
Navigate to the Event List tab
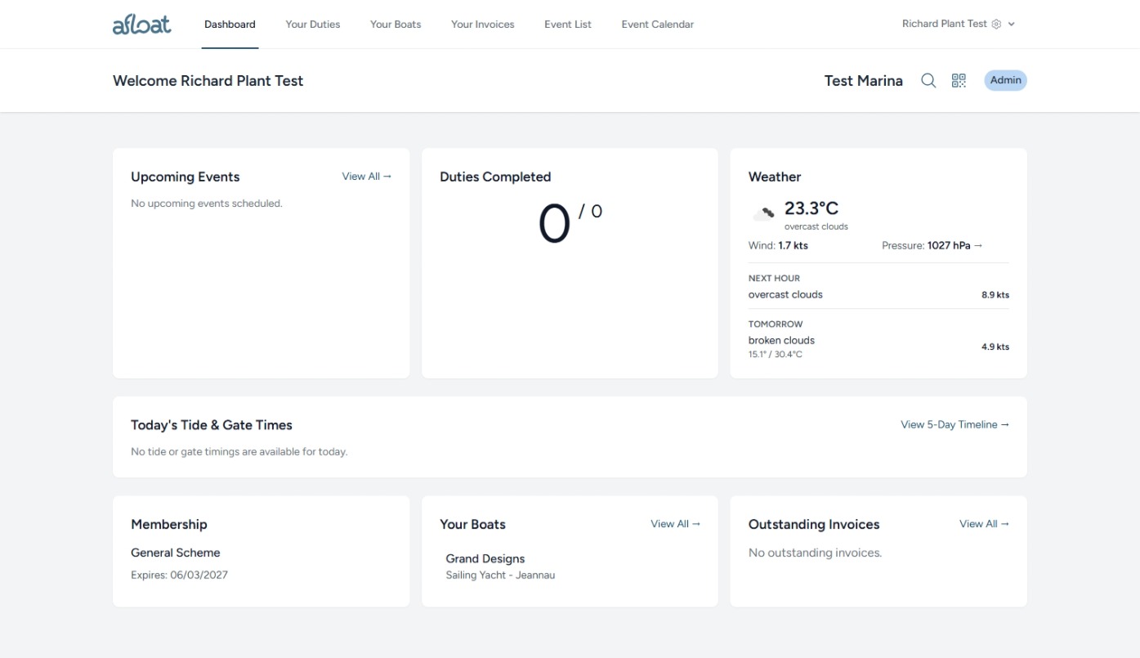tap(568, 25)
